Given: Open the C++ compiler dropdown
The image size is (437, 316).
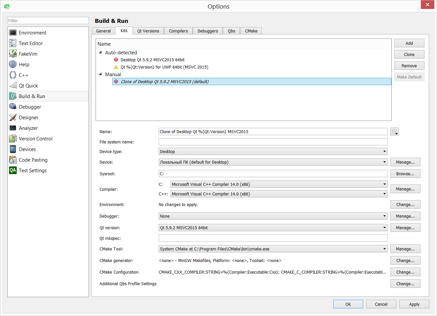Looking at the screenshot, I should (x=279, y=194).
